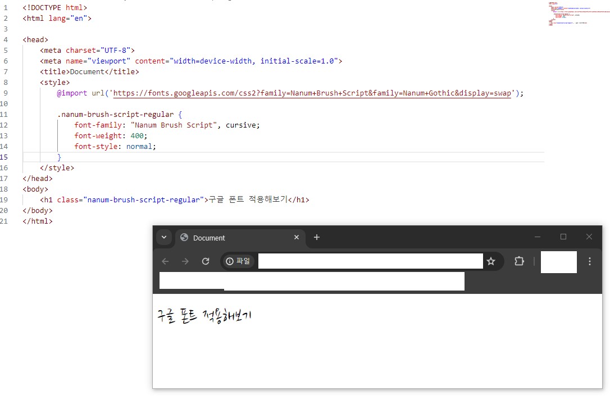
Task: Click the opening <style> tag
Action: 55,83
